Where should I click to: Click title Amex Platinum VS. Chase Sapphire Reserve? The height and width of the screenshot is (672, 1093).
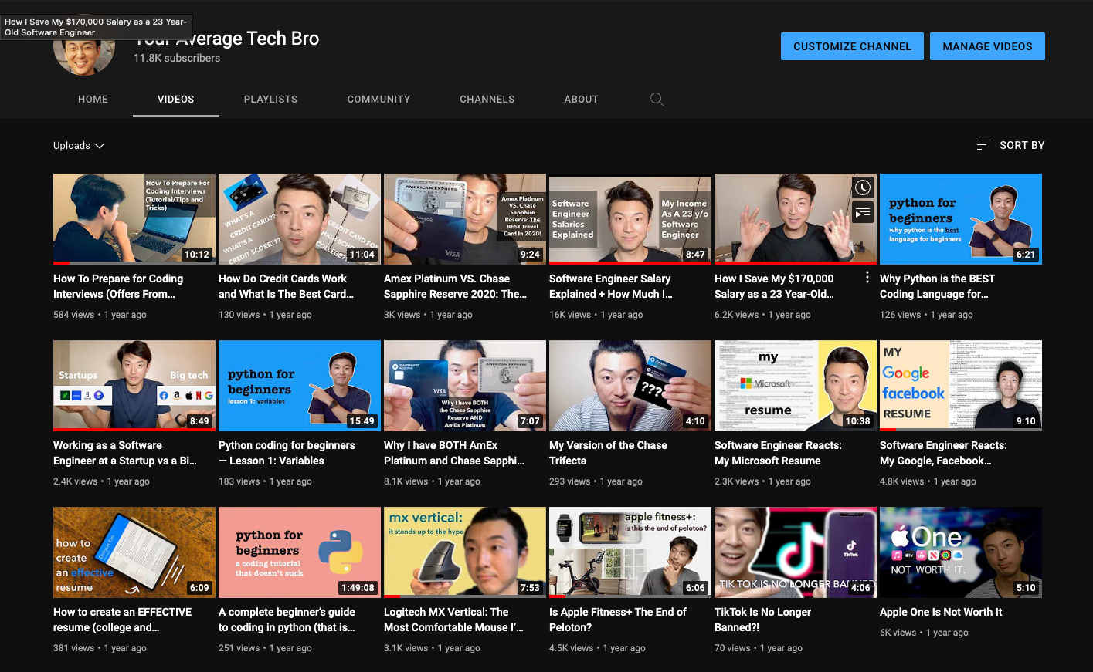click(x=455, y=286)
